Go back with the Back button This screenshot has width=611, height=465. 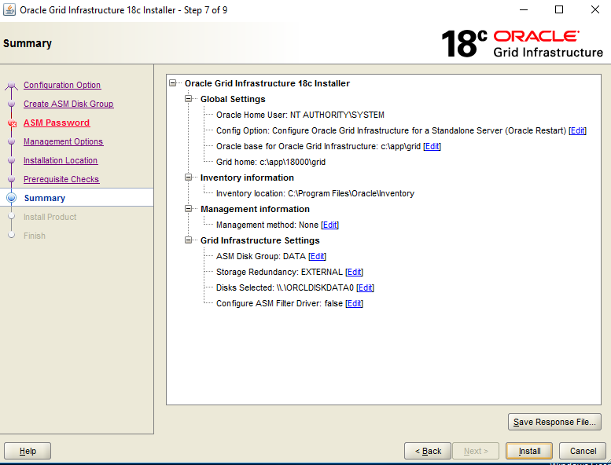point(428,451)
